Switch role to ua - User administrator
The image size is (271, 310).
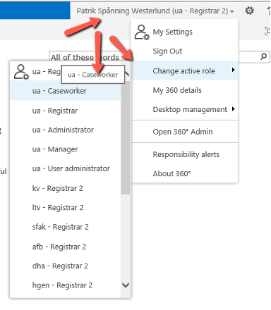[65, 168]
